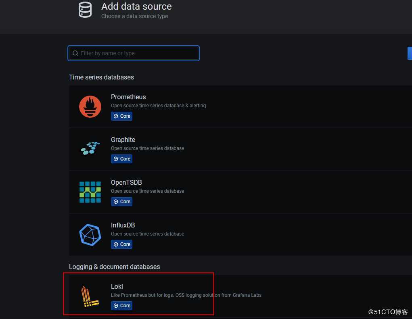Click the database icon beside Add data source

[x=85, y=10]
